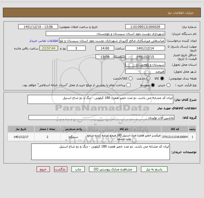
Task: Click the quantity cell showing 2
Action: 47,137
